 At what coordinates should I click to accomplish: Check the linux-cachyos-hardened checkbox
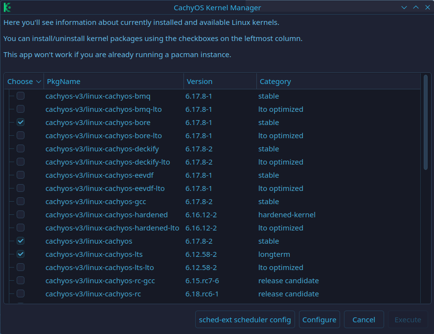[21, 214]
